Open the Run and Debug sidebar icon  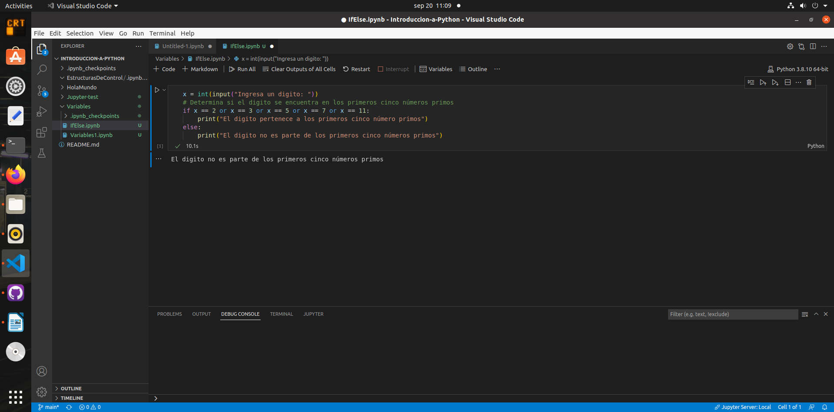coord(42,111)
